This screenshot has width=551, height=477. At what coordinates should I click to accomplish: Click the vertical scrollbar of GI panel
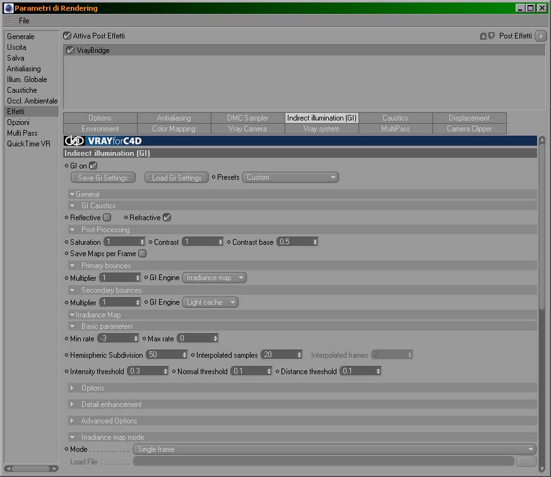[542, 304]
